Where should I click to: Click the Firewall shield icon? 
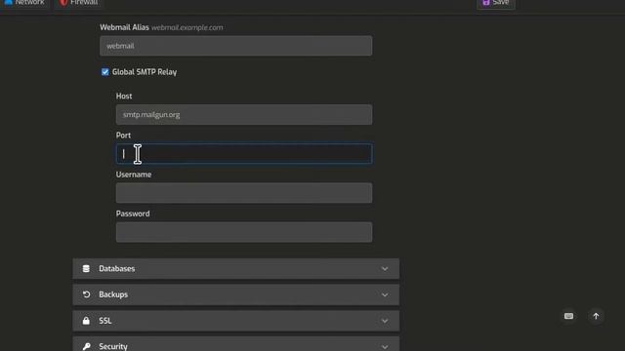(x=63, y=3)
